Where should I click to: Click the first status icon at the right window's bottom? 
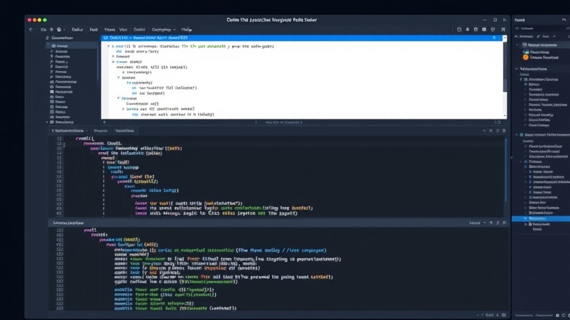pos(557,316)
